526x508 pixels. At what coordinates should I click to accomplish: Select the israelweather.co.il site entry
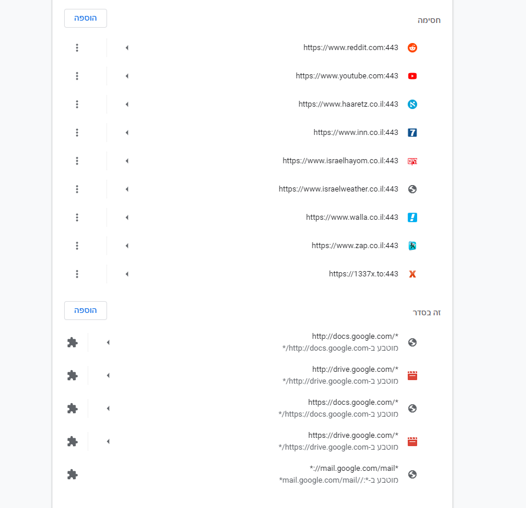pyautogui.click(x=338, y=189)
